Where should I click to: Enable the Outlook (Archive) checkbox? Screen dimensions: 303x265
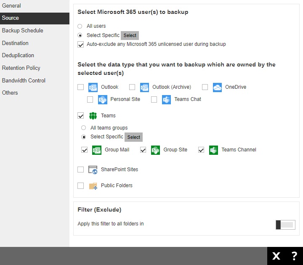click(132, 87)
